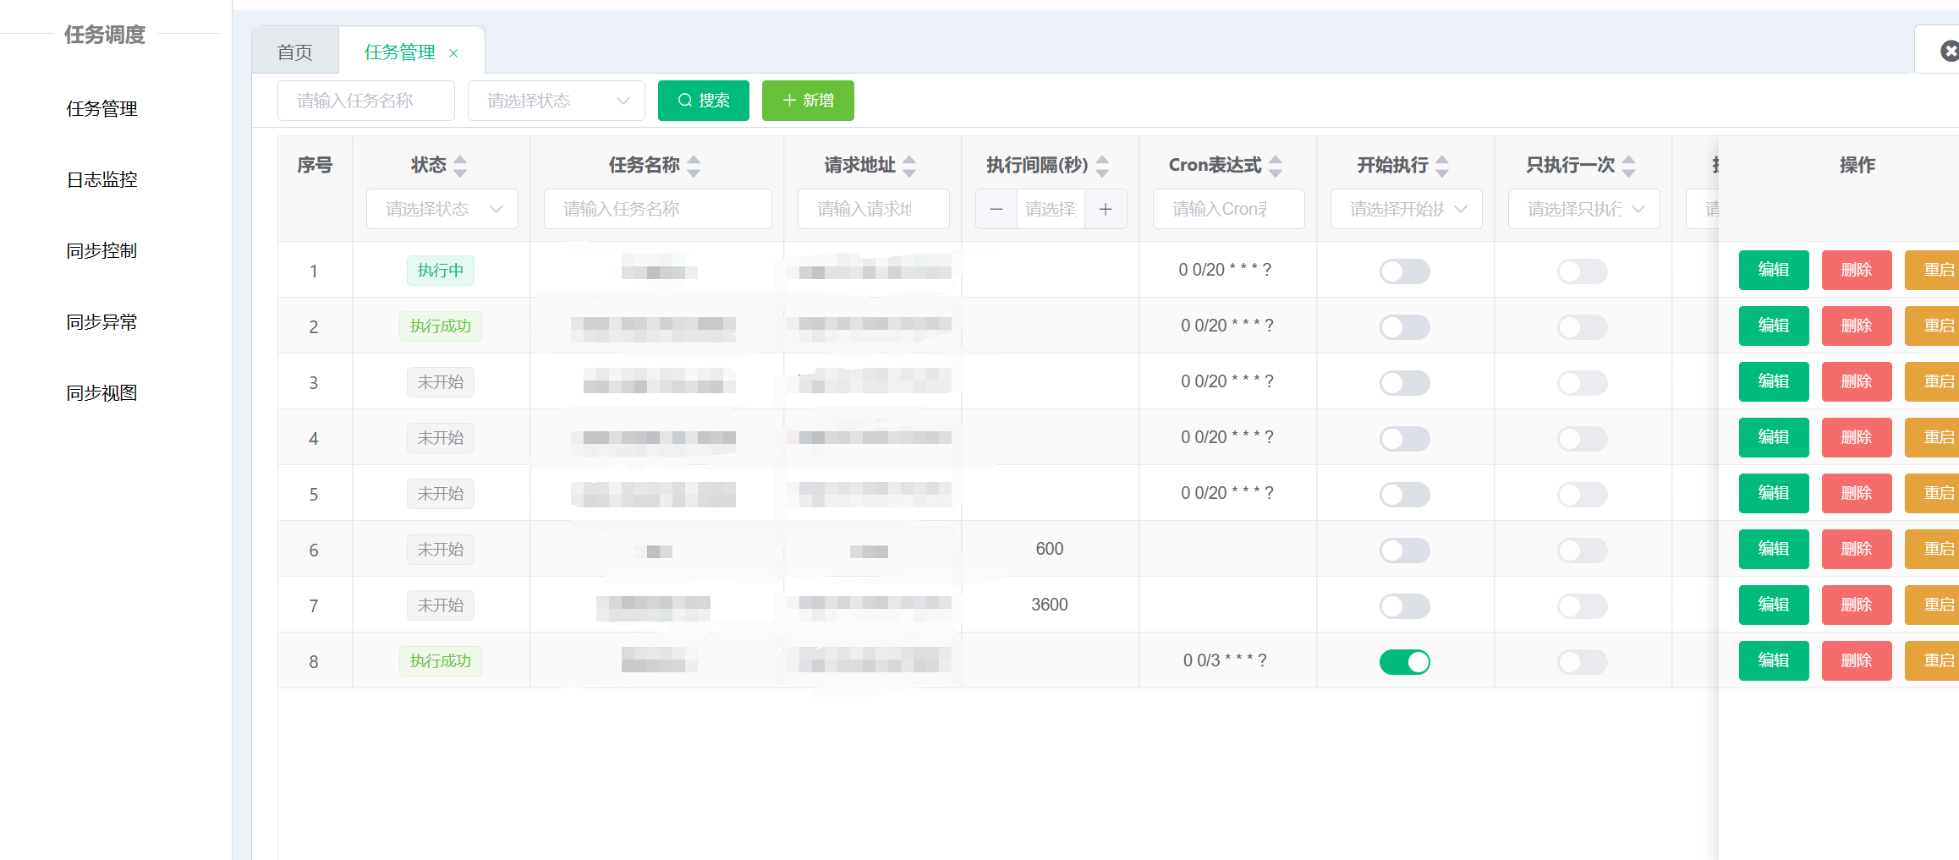Click 编辑 for row 3
This screenshot has height=860, width=1959.
(1774, 382)
